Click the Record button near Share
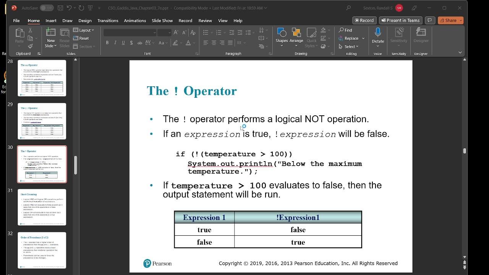Screen dimensions: 489x275 click(364, 20)
